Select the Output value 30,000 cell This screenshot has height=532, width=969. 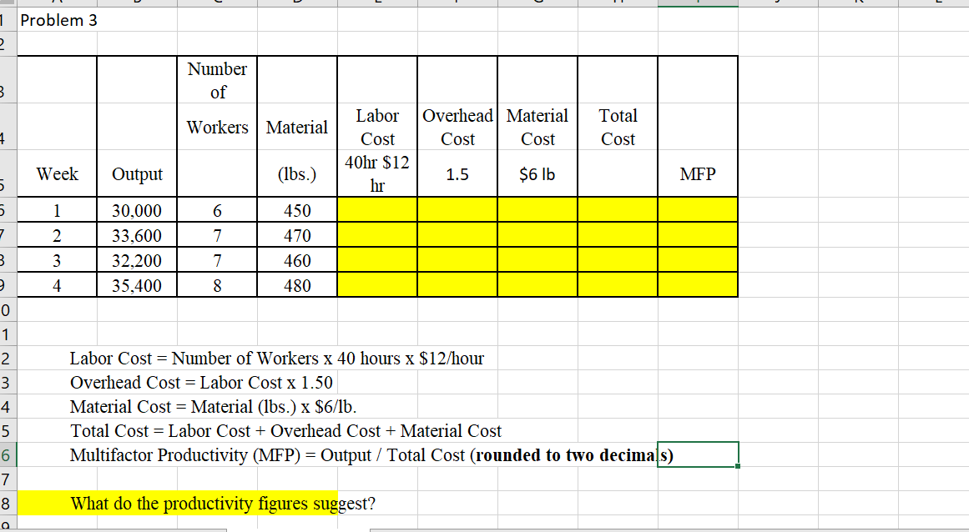tap(137, 210)
